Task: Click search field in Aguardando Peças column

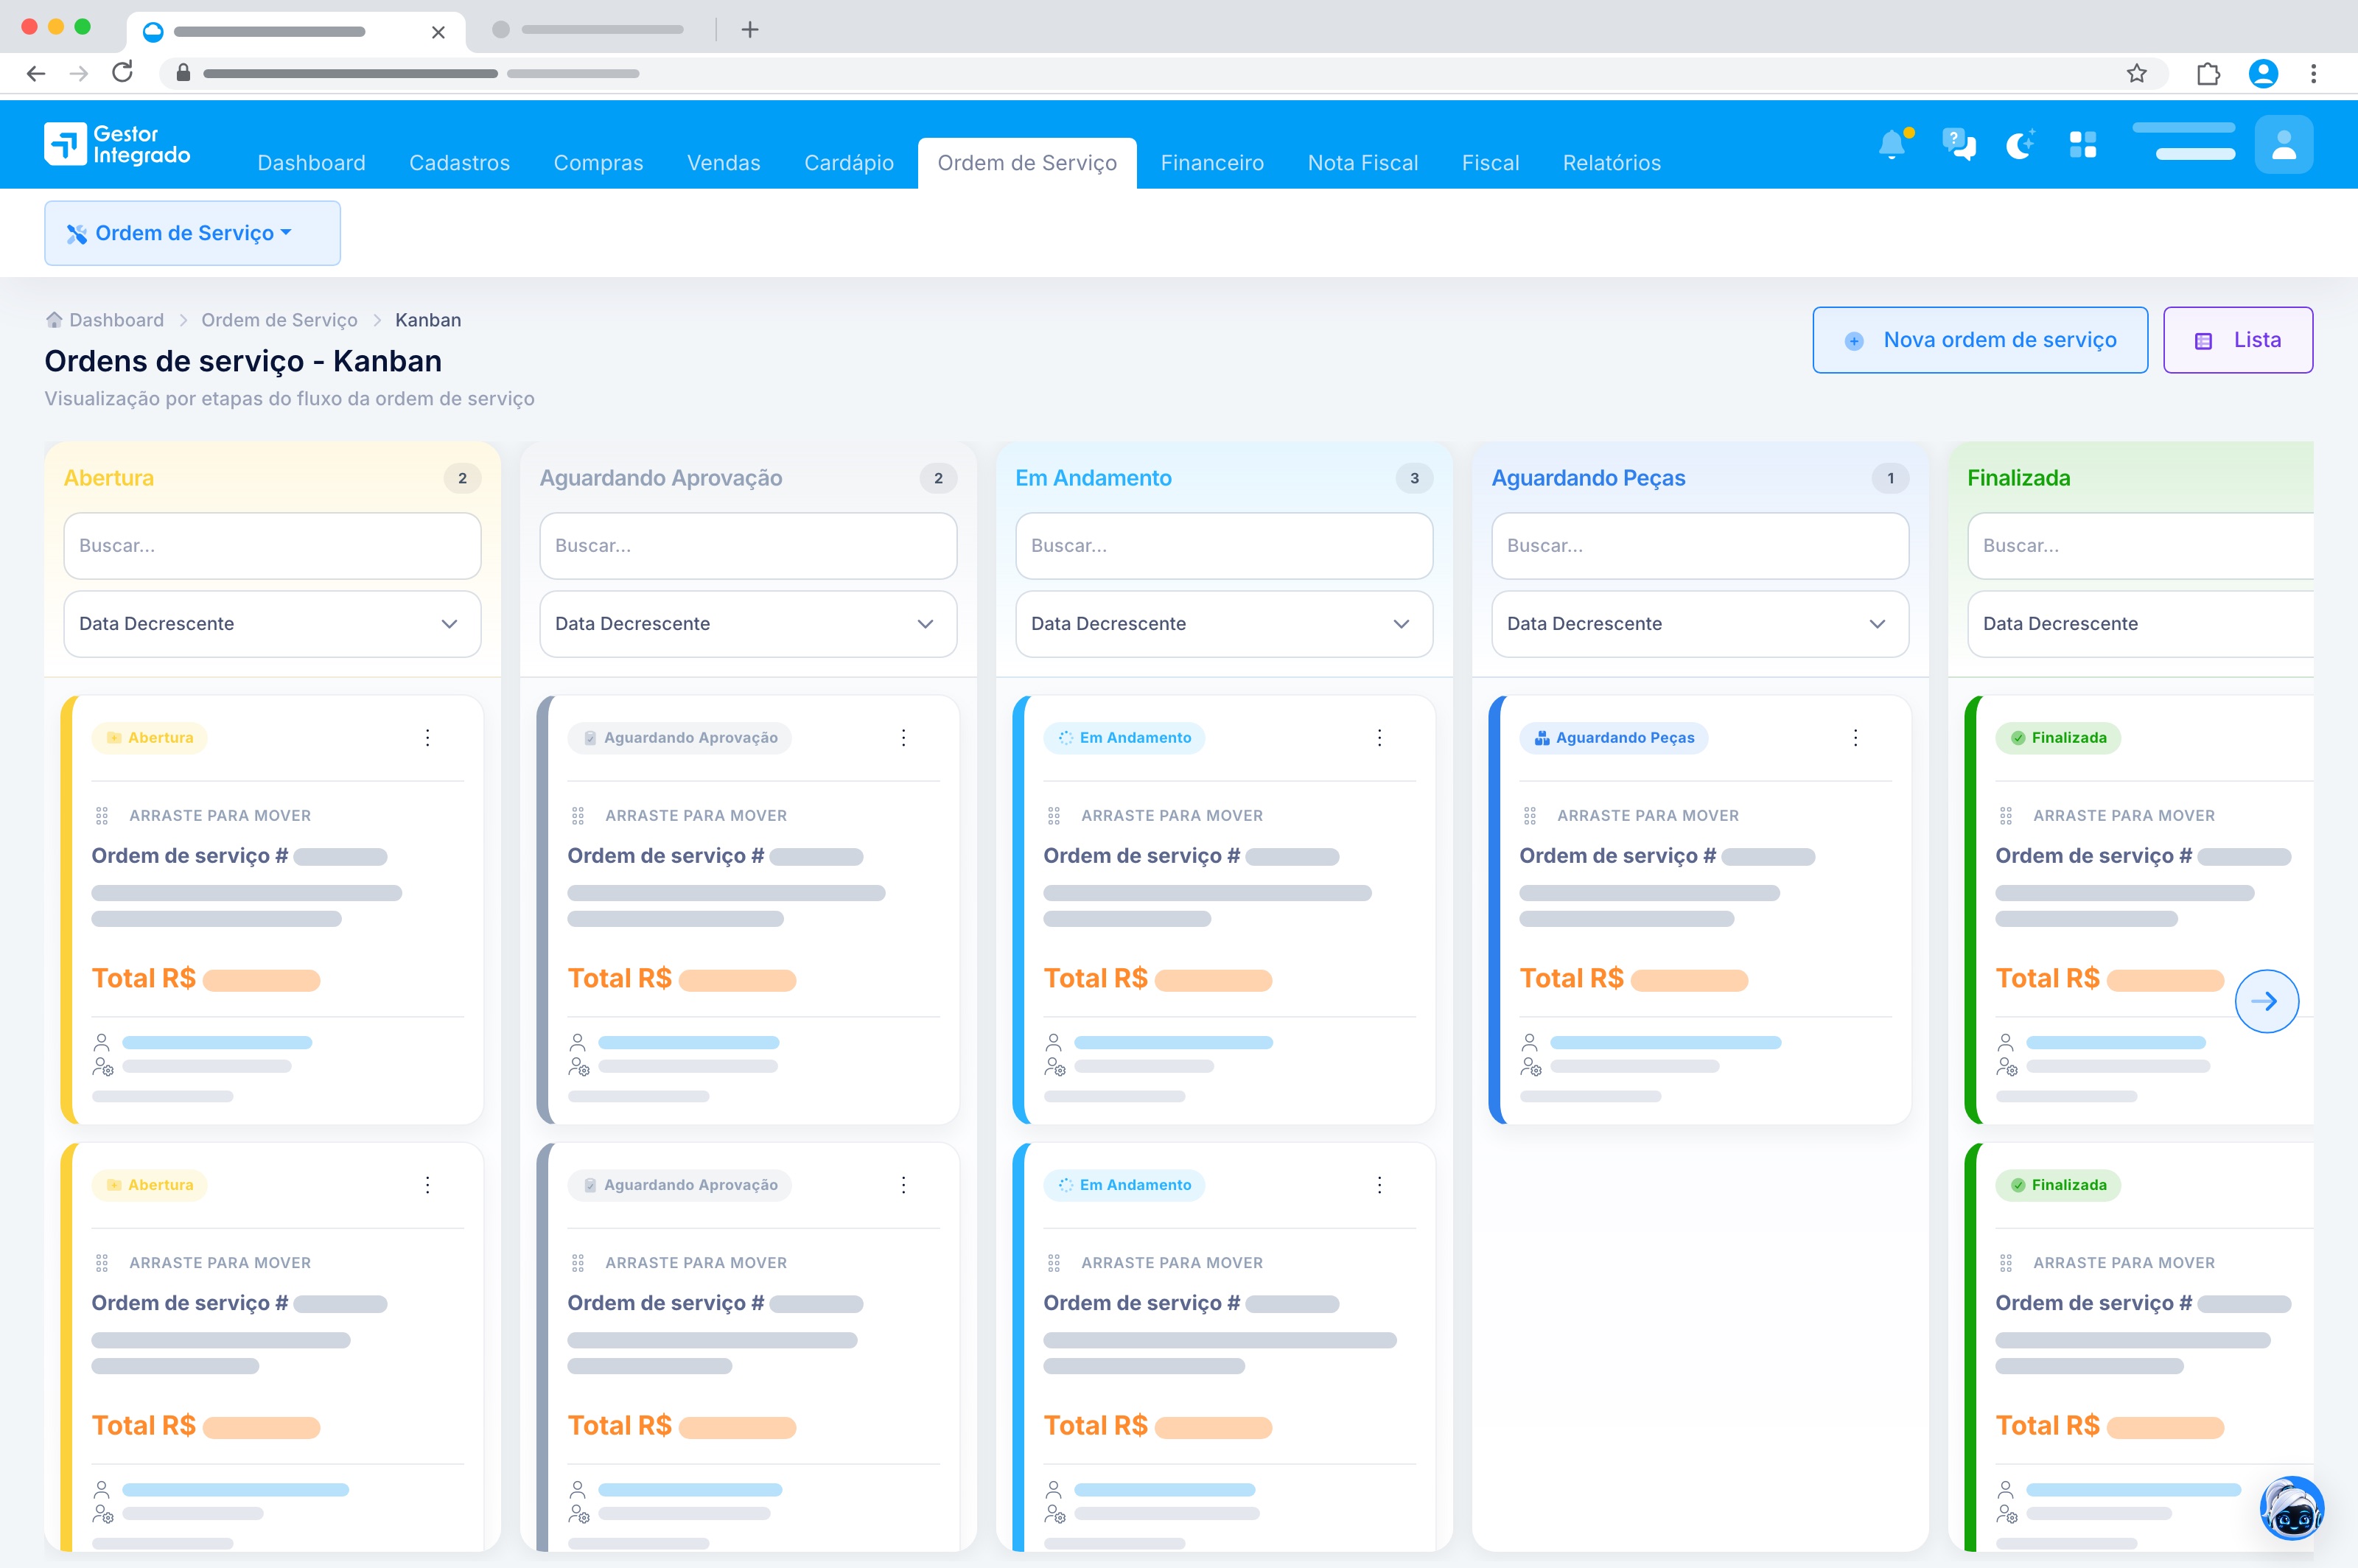Action: pos(1700,546)
